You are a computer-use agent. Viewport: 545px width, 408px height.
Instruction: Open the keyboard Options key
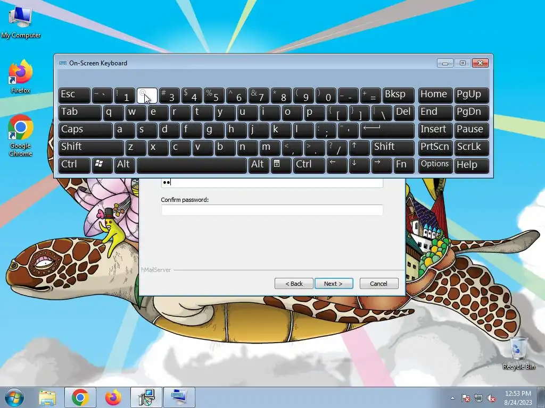[x=435, y=165]
